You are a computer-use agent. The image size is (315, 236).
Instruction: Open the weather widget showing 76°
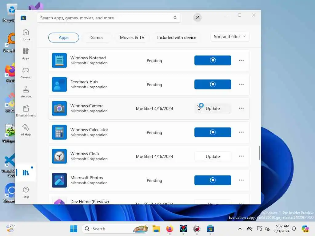[10, 228]
